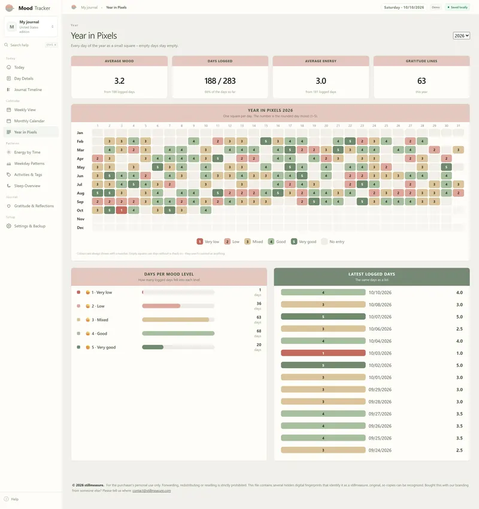The height and width of the screenshot is (509, 479).
Task: Click the Year in Pixels grid icon
Action: [9, 132]
